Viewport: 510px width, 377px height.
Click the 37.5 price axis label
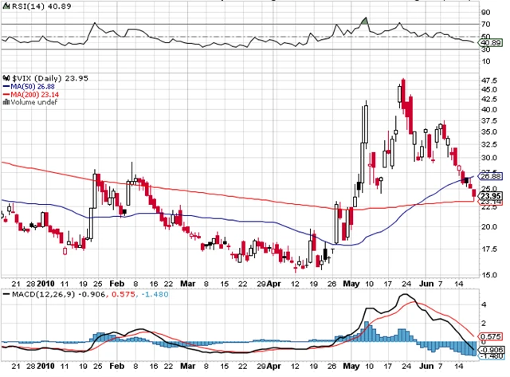(488, 120)
